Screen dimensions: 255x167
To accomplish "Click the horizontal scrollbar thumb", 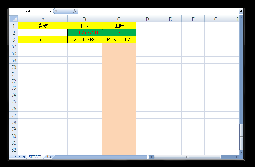I will click(x=187, y=157).
